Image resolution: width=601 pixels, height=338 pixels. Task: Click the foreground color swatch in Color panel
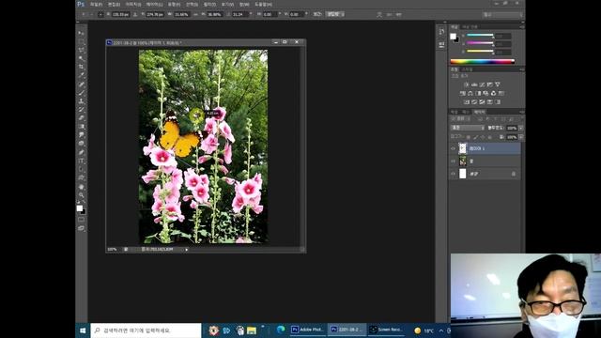point(453,36)
